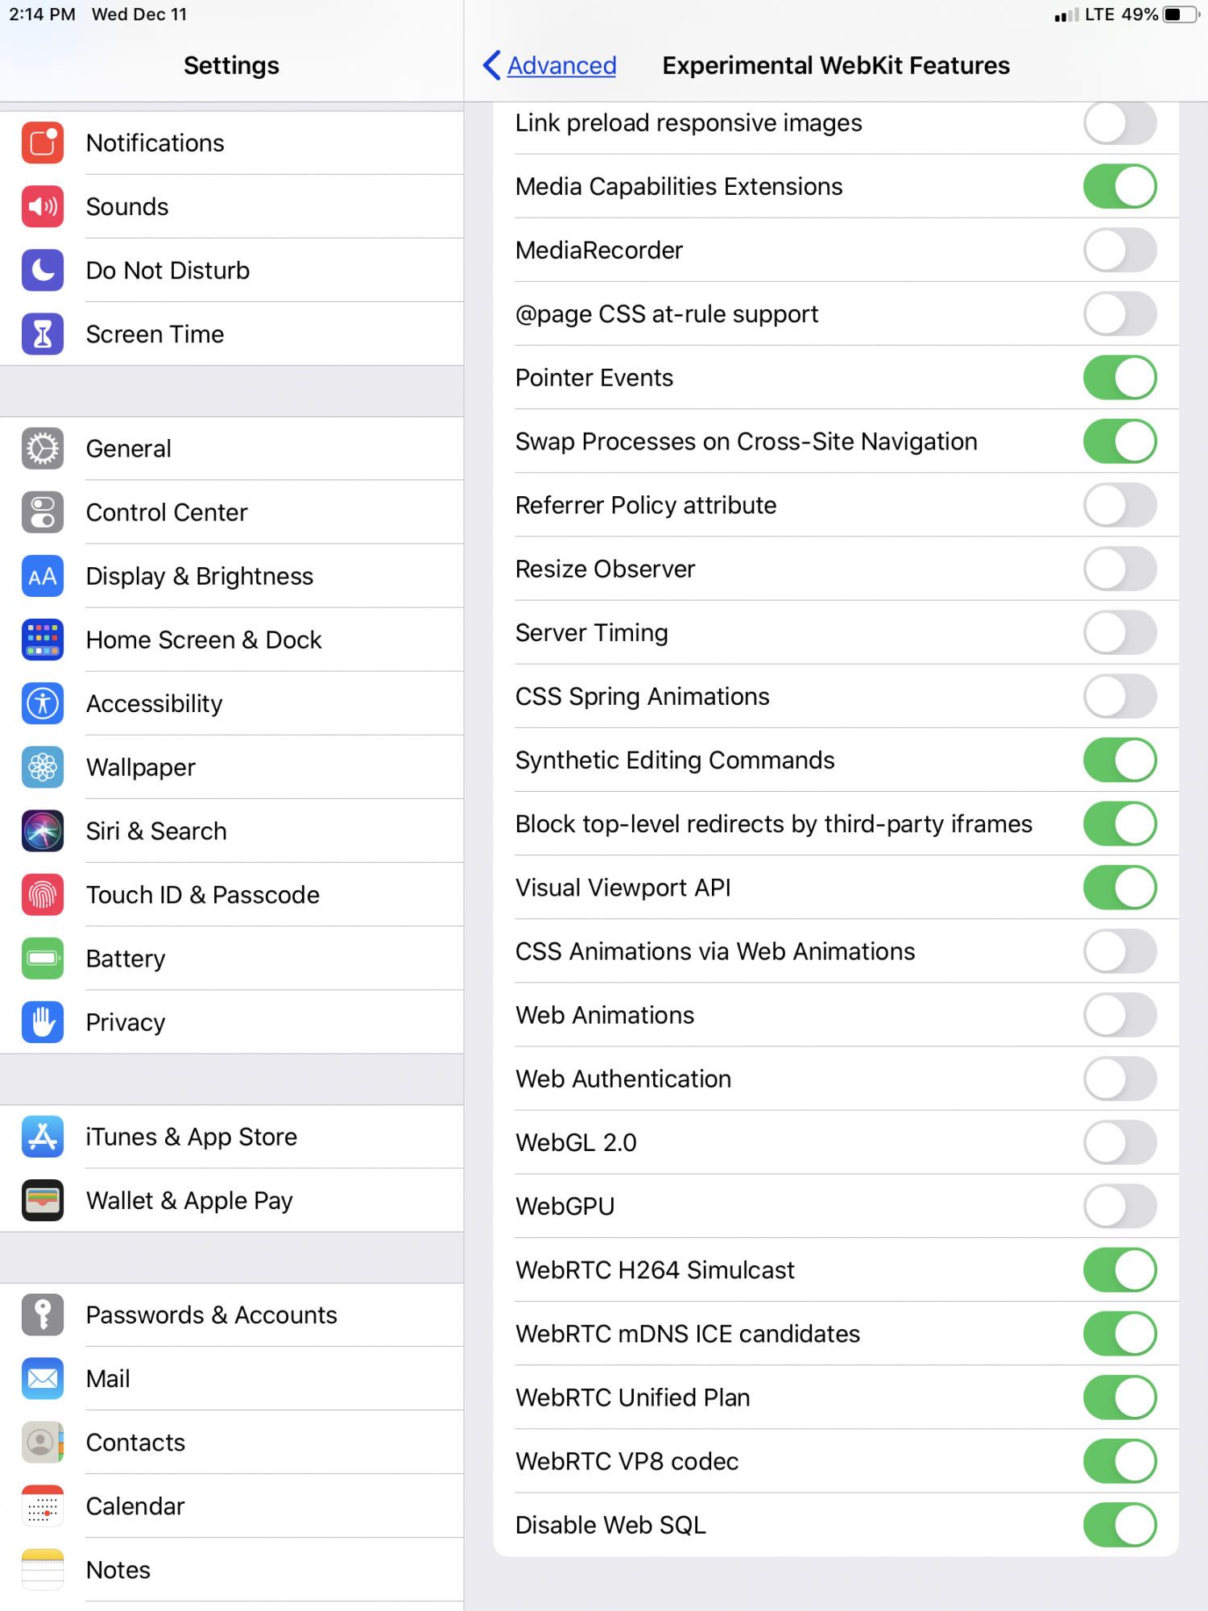Tap the Advanced back link

click(x=561, y=65)
